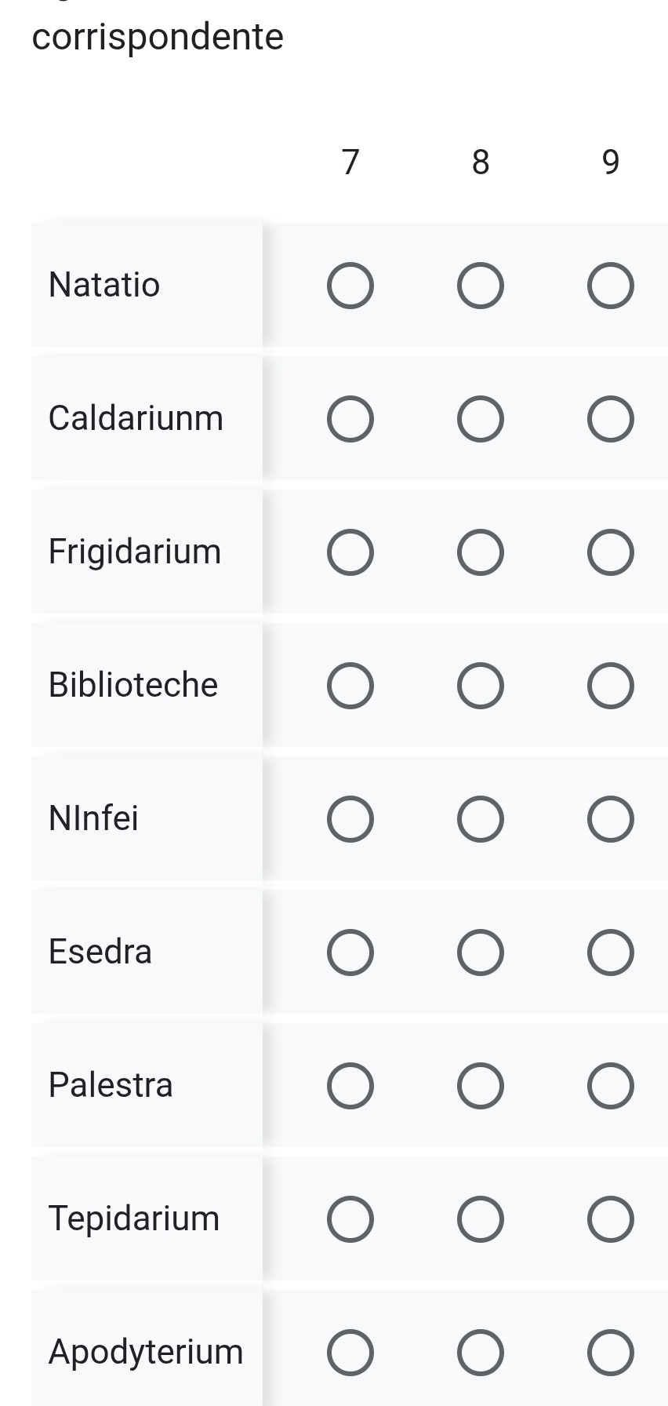
Task: Choose 9 in the Caldariunm row
Action: (x=611, y=419)
